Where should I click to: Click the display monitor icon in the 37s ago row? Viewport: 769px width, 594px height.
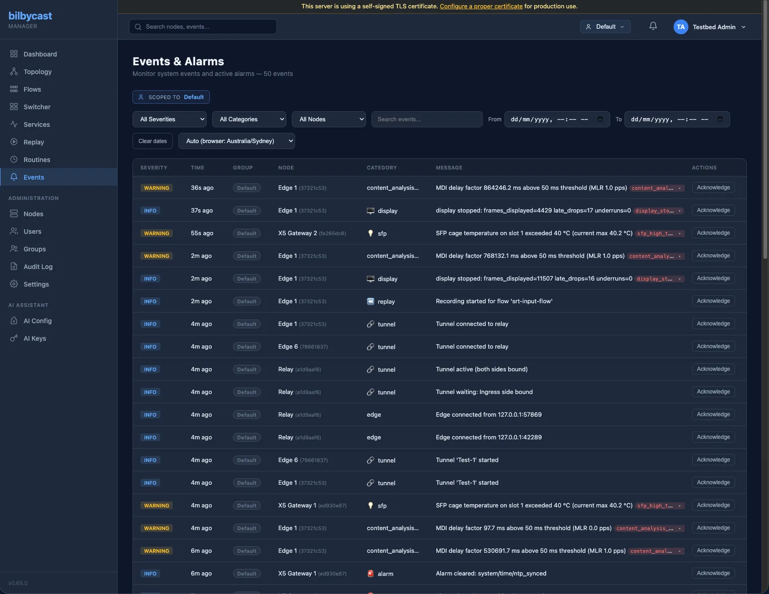pos(371,211)
